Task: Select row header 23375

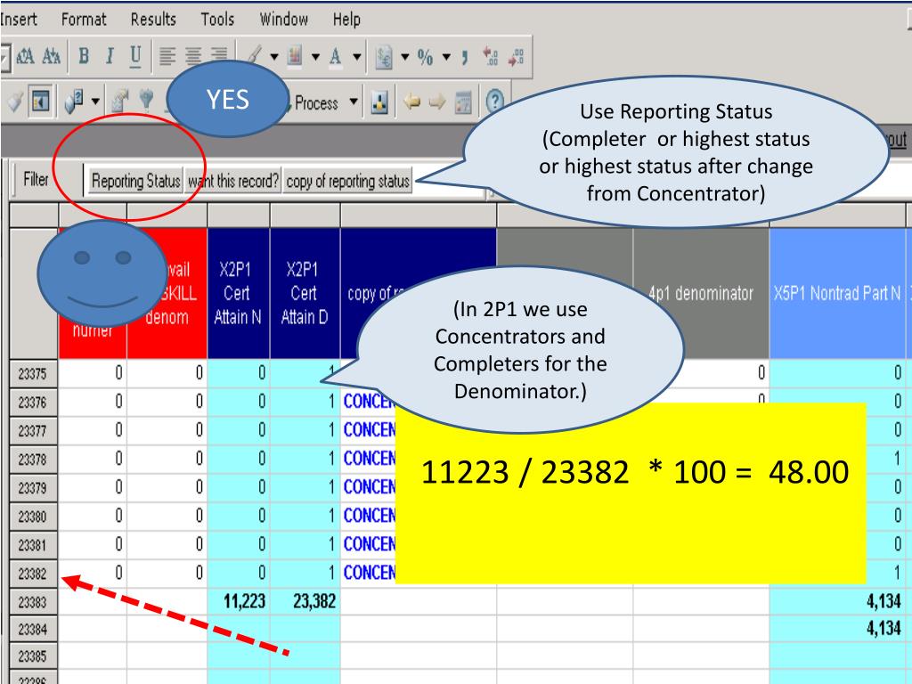Action: pyautogui.click(x=33, y=373)
